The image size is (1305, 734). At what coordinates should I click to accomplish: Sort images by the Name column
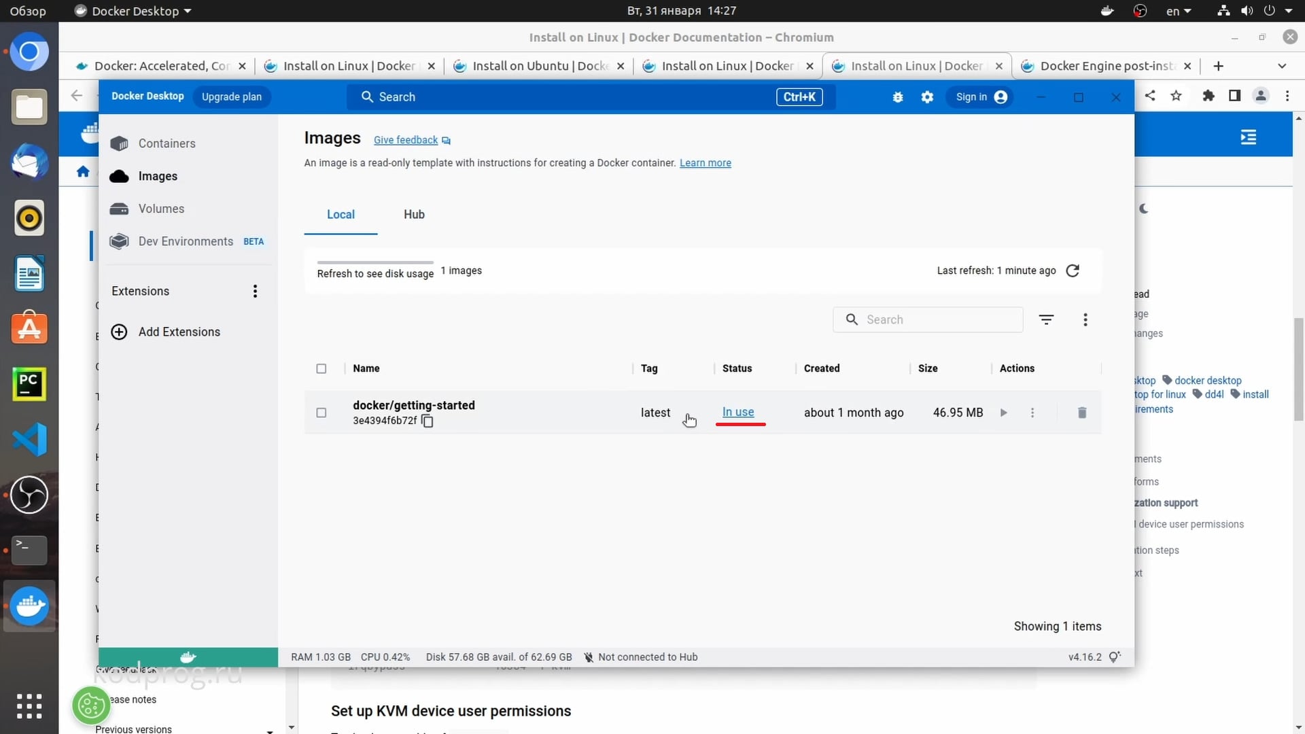click(x=366, y=368)
